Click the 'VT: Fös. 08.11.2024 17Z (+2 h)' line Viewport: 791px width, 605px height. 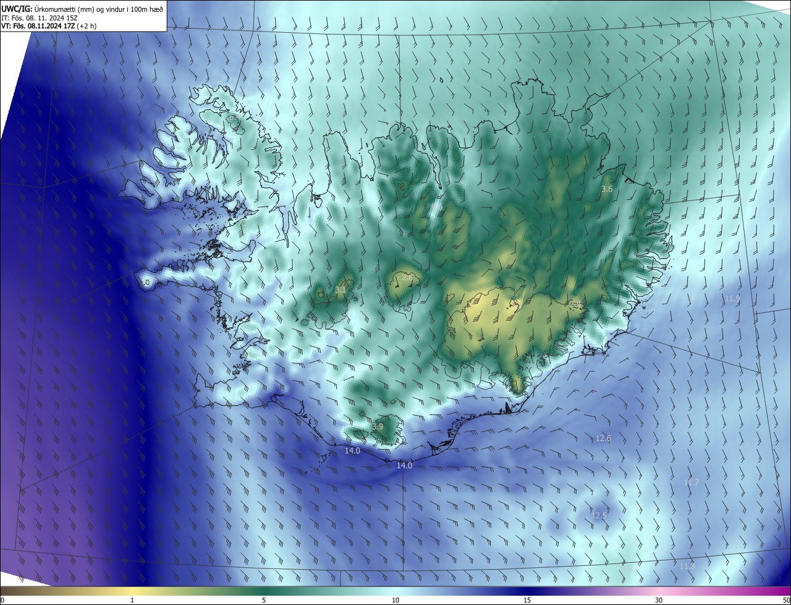click(49, 26)
